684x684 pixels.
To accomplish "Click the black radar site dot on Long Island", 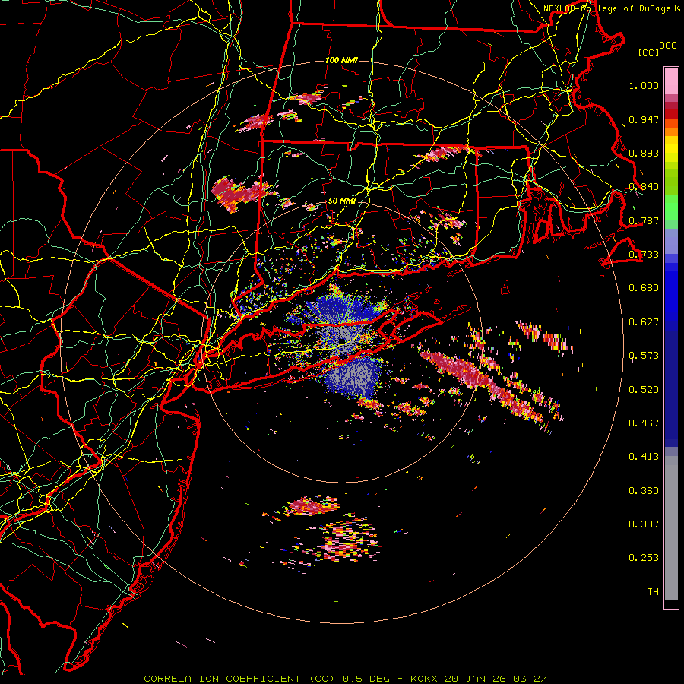I will tap(343, 340).
